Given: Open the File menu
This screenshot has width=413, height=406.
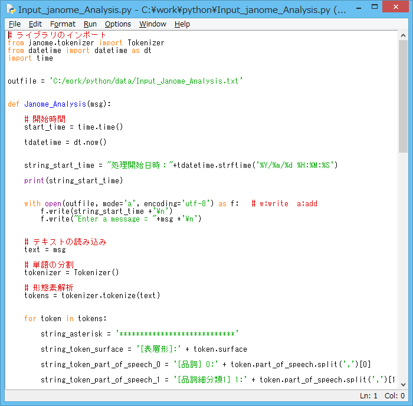Looking at the screenshot, I should [x=15, y=24].
